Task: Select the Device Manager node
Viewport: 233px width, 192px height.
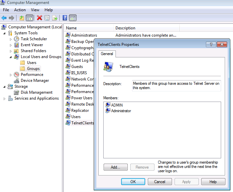Action: click(35, 80)
